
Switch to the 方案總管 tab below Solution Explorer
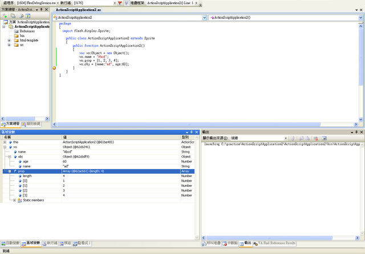coord(10,124)
